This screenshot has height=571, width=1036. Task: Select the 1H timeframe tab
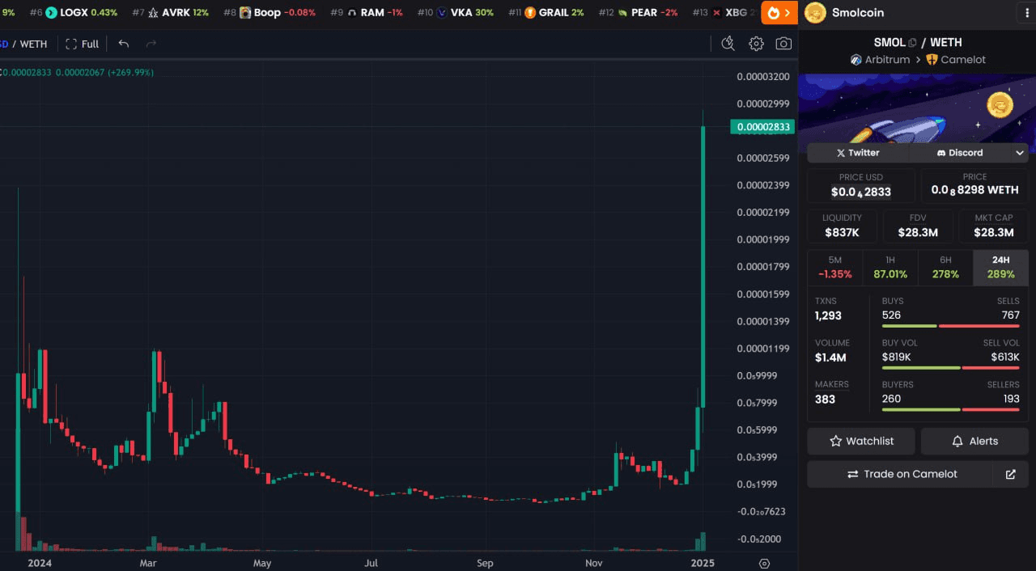point(890,268)
